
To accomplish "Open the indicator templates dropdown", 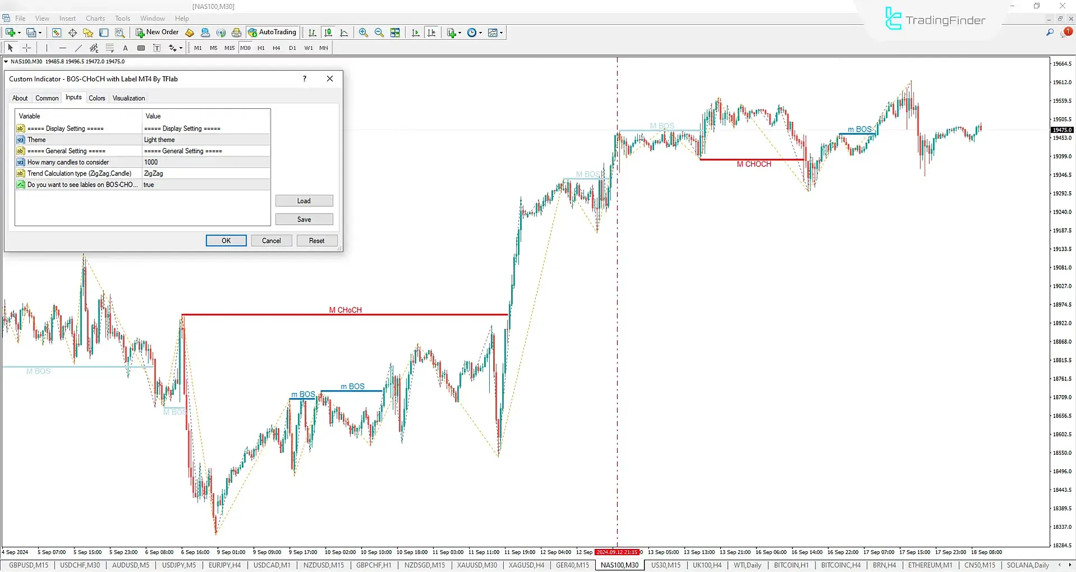I will (x=500, y=33).
